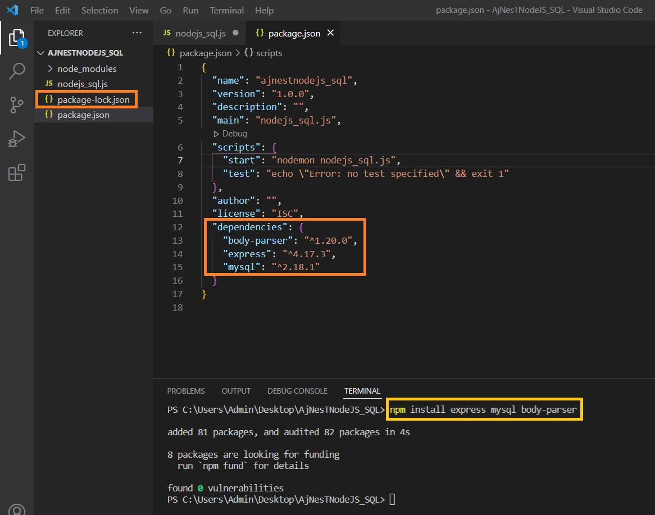
Task: Switch to the PROBLEMS panel tab
Action: point(186,391)
